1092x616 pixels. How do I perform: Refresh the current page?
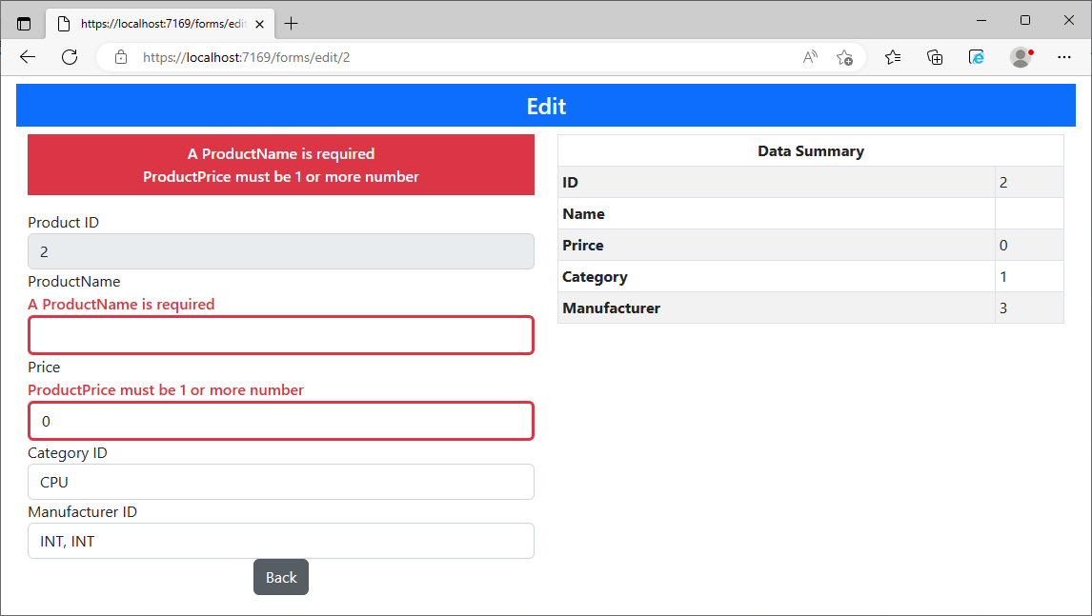tap(69, 56)
